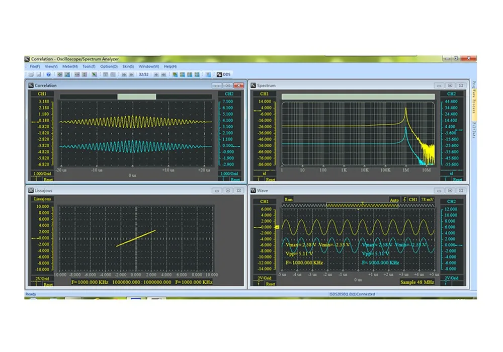Image resolution: width=503 pixels, height=352 pixels.
Task: Click the highlighted region in the Wave overview strip
Action: coord(362,205)
